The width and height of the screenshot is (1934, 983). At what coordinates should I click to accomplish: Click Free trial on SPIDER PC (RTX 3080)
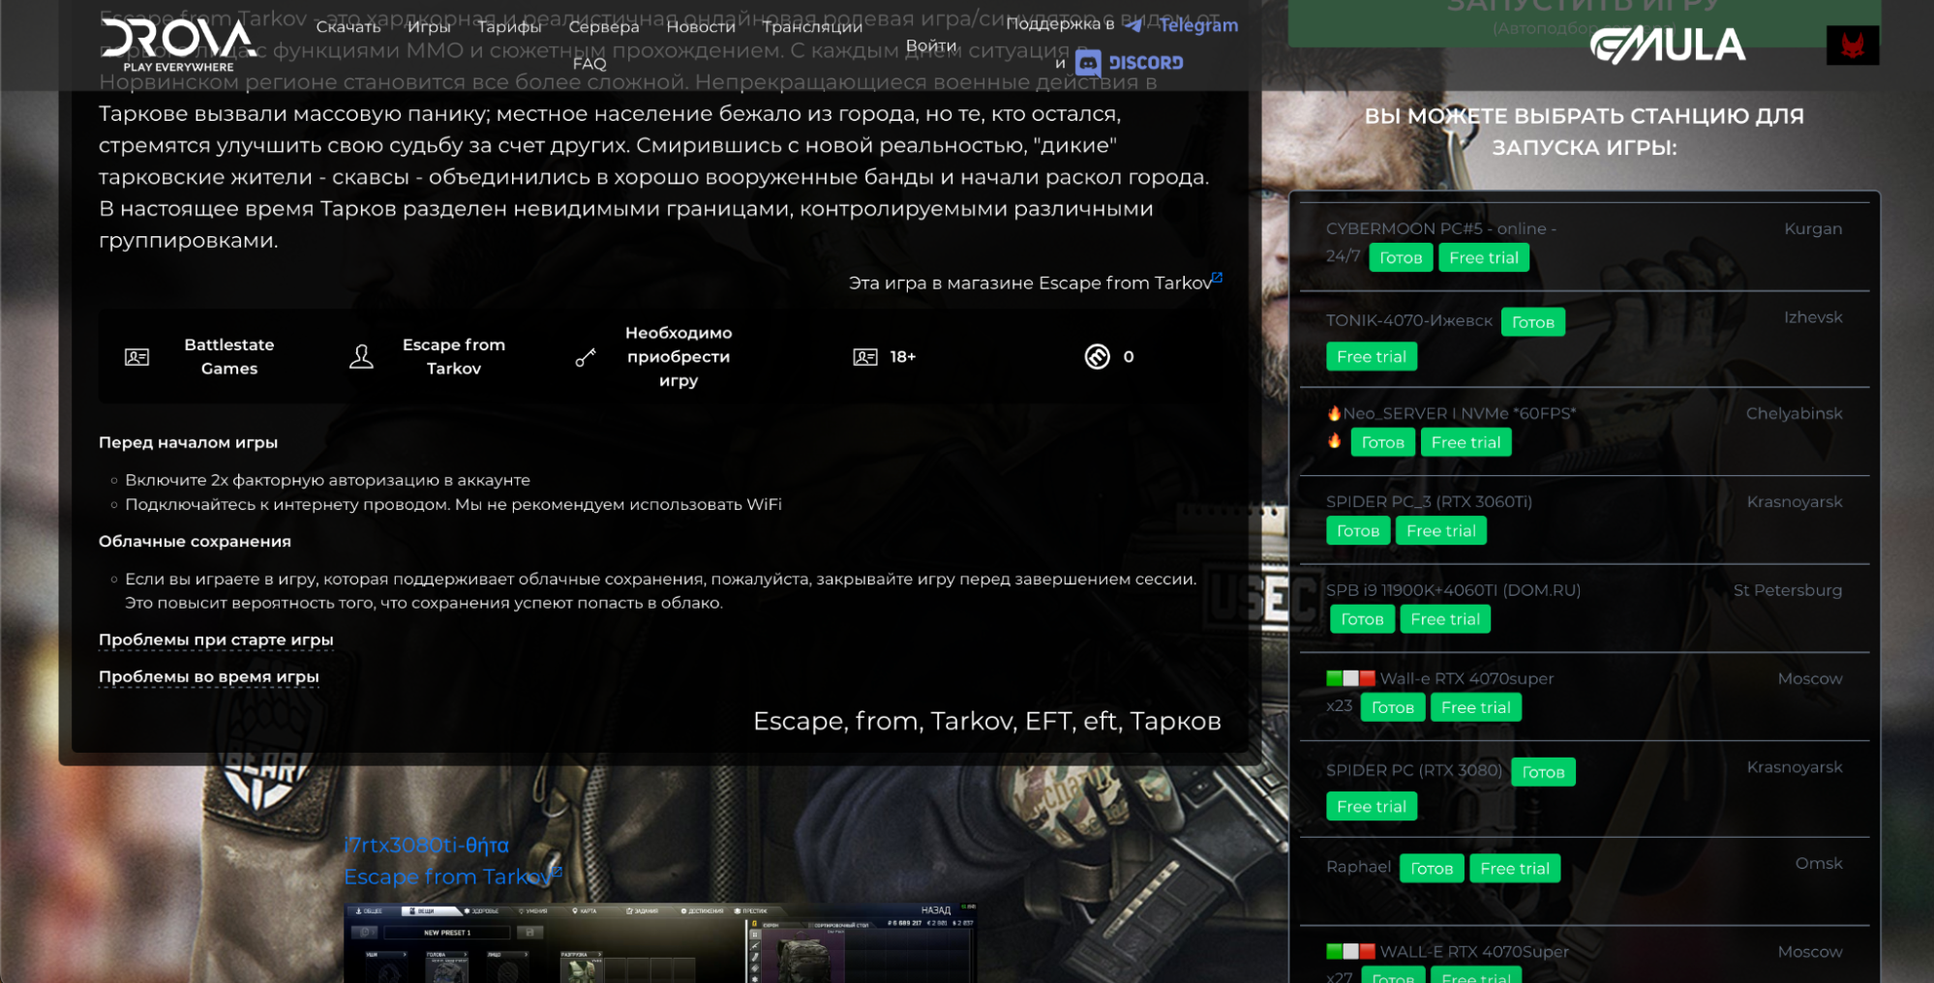[x=1372, y=807]
